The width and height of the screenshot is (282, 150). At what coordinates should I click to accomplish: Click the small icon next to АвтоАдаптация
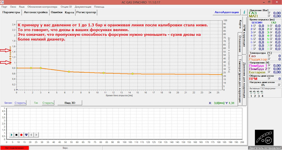point(244,12)
